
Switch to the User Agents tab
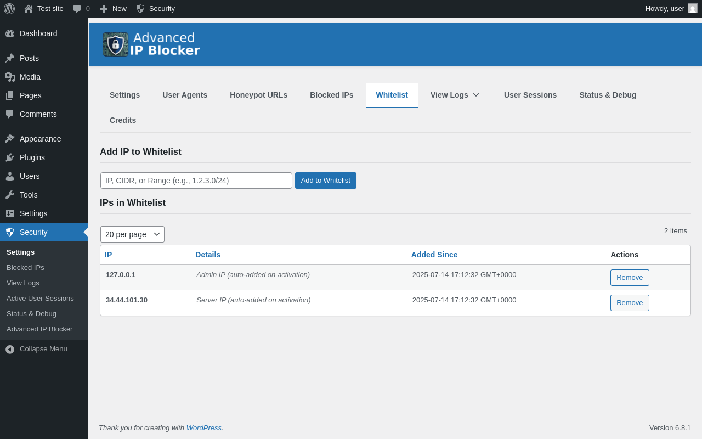coord(185,95)
